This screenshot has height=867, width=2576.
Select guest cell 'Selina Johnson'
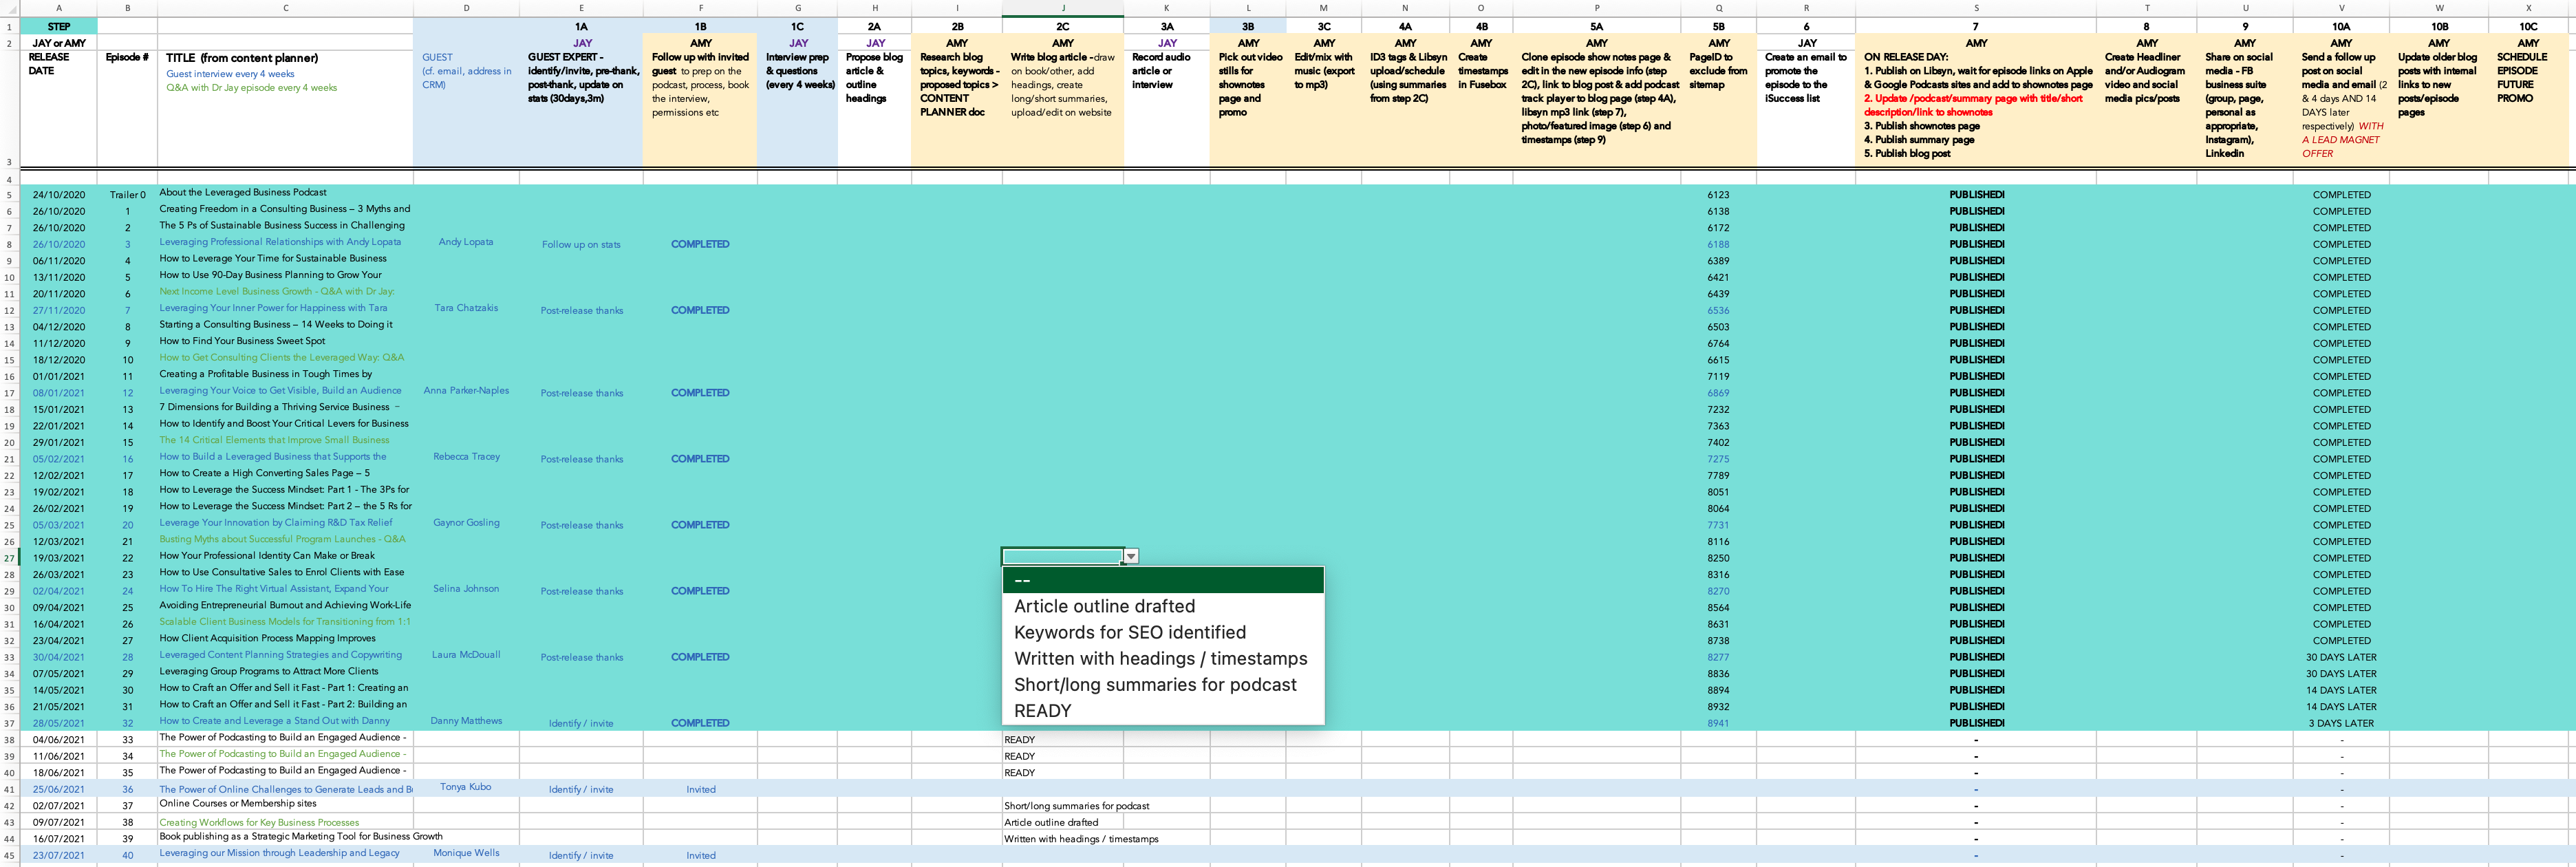(466, 589)
